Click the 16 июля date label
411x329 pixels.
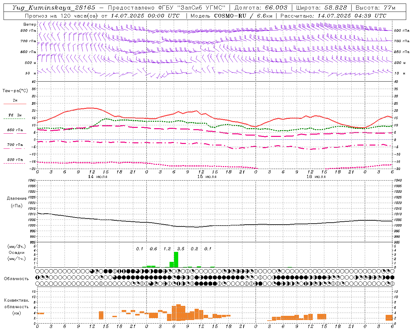click(x=316, y=177)
